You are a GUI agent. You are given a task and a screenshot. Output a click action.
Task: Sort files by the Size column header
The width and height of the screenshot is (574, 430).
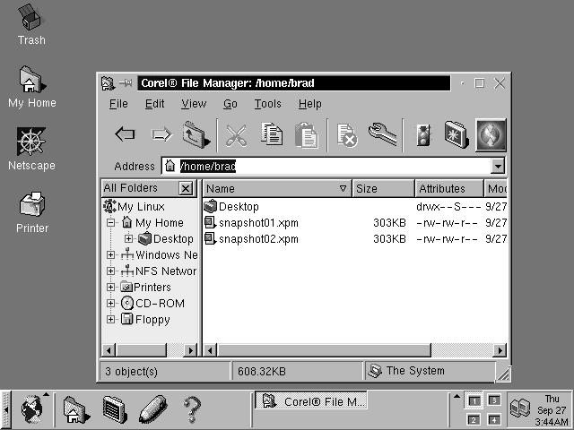pyautogui.click(x=383, y=189)
